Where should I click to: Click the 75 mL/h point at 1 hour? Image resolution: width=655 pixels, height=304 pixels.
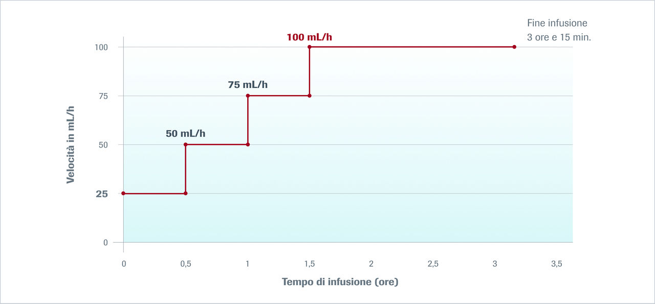(248, 96)
